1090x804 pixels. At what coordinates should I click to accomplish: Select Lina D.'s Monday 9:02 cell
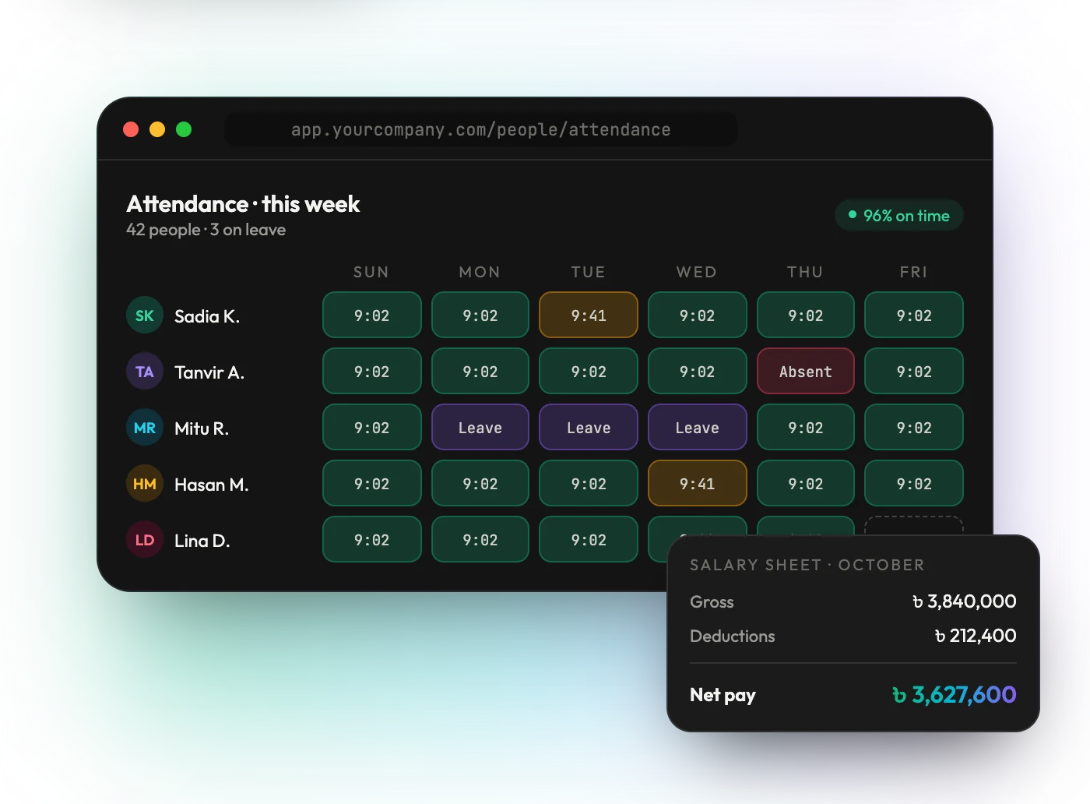480,539
